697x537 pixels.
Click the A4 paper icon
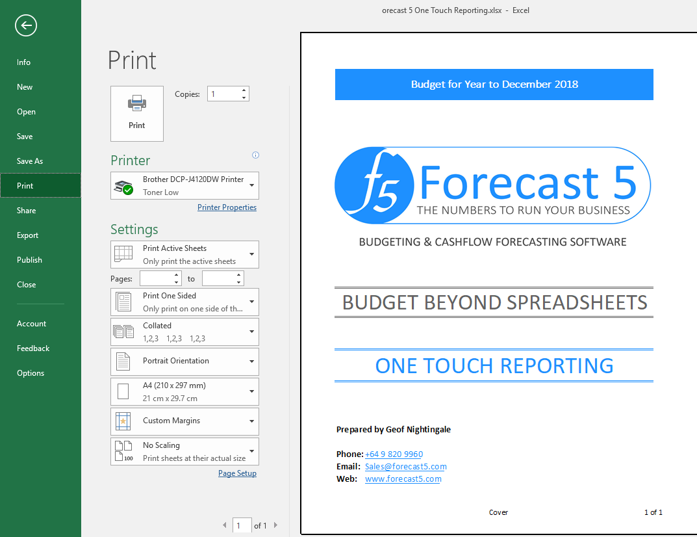point(123,391)
